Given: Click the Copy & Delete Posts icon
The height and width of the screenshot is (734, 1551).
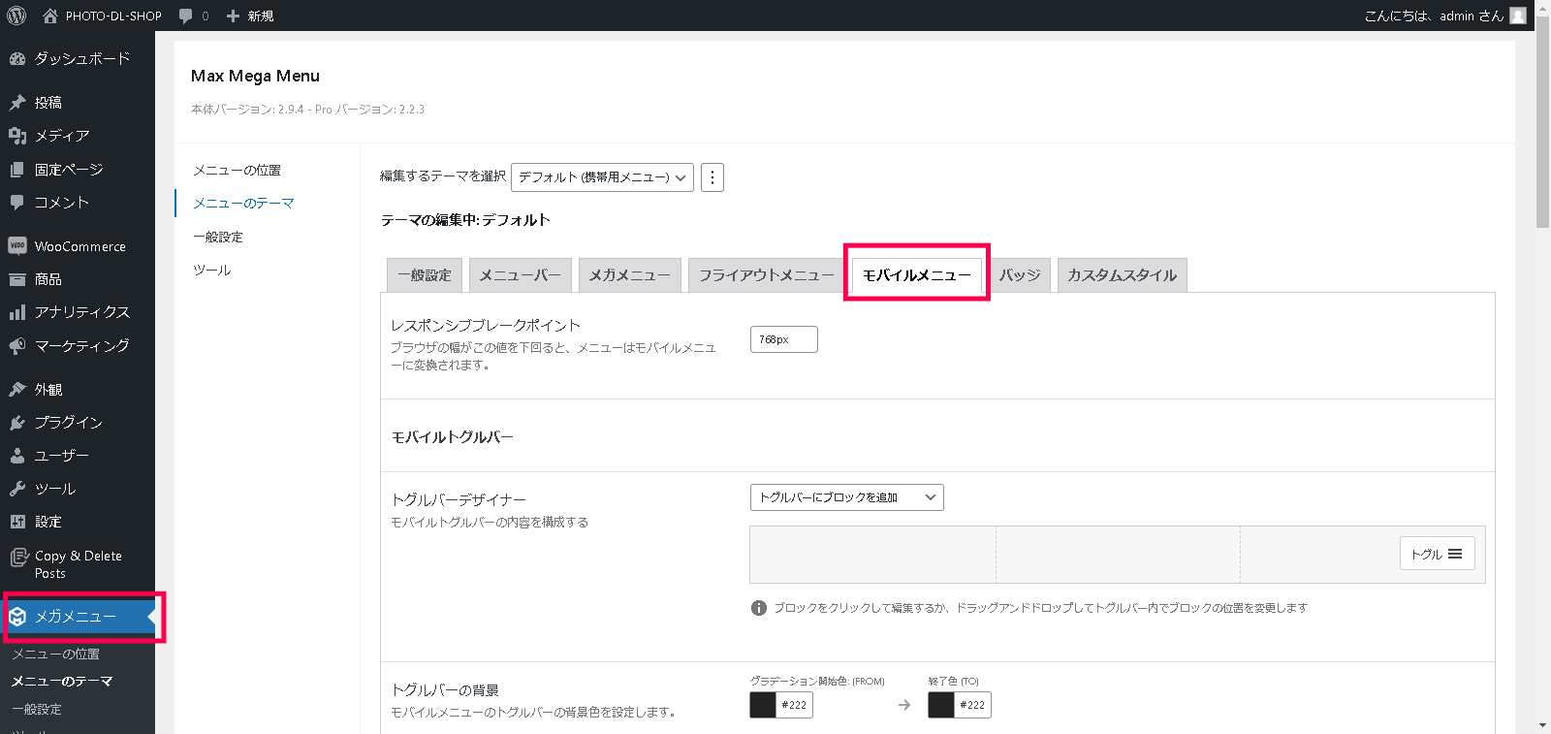Looking at the screenshot, I should click(18, 557).
